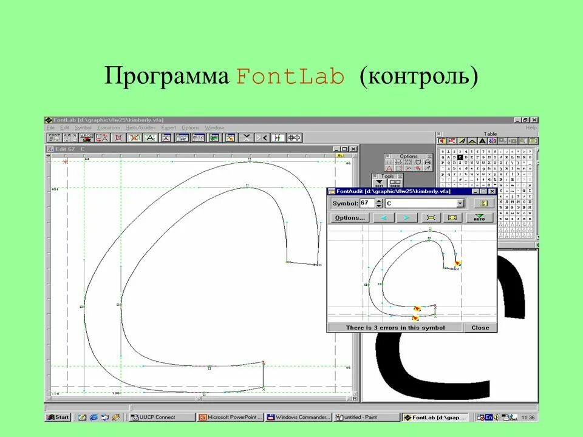The image size is (583, 437).
Task: Click the bold black A icon in Table toolbar
Action: (x=482, y=141)
